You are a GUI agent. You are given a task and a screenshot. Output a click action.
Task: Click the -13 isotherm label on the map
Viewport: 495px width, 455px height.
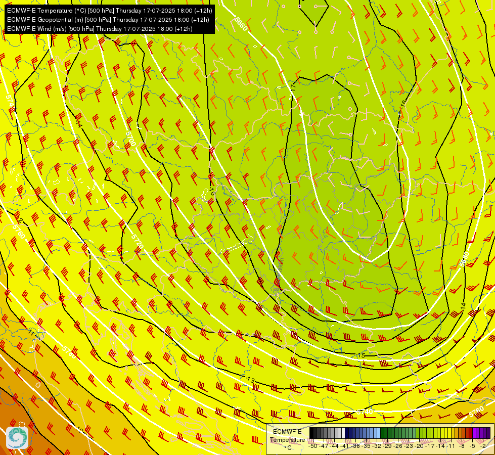(x=250, y=380)
